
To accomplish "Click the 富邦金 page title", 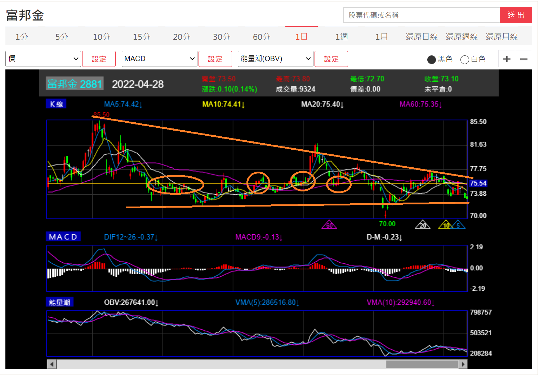I will coord(25,15).
